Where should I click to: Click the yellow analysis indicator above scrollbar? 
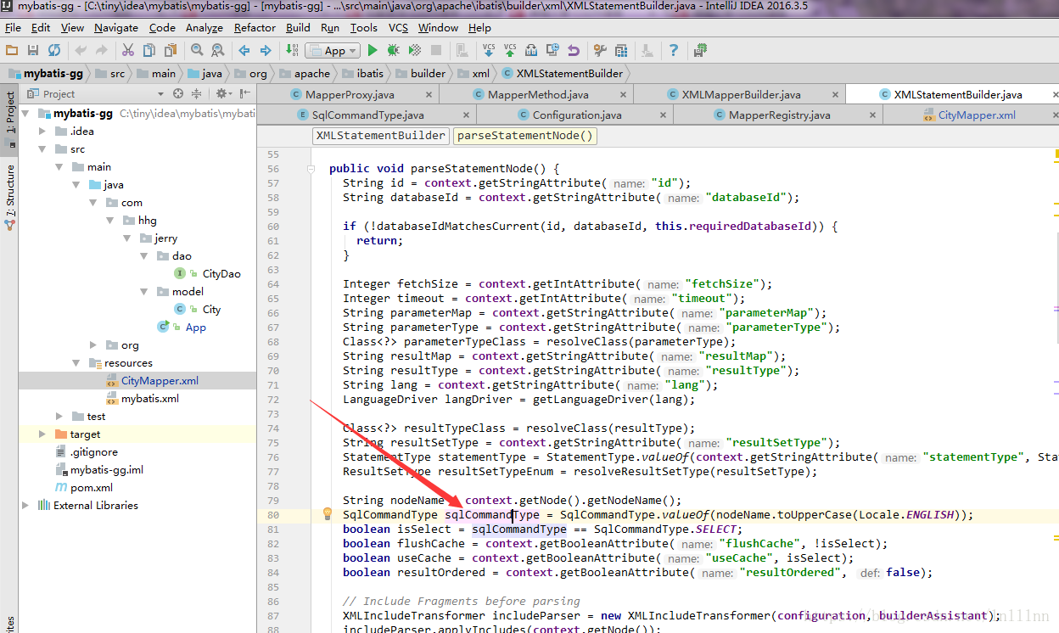tap(1056, 155)
